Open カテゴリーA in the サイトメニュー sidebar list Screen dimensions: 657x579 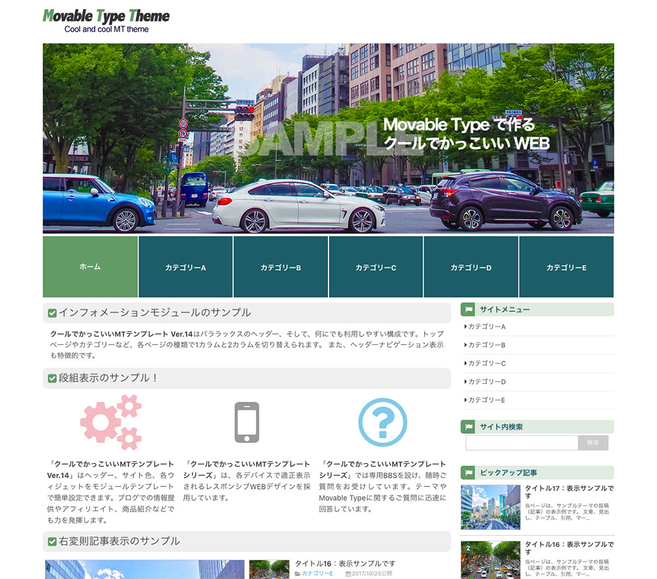pyautogui.click(x=487, y=327)
